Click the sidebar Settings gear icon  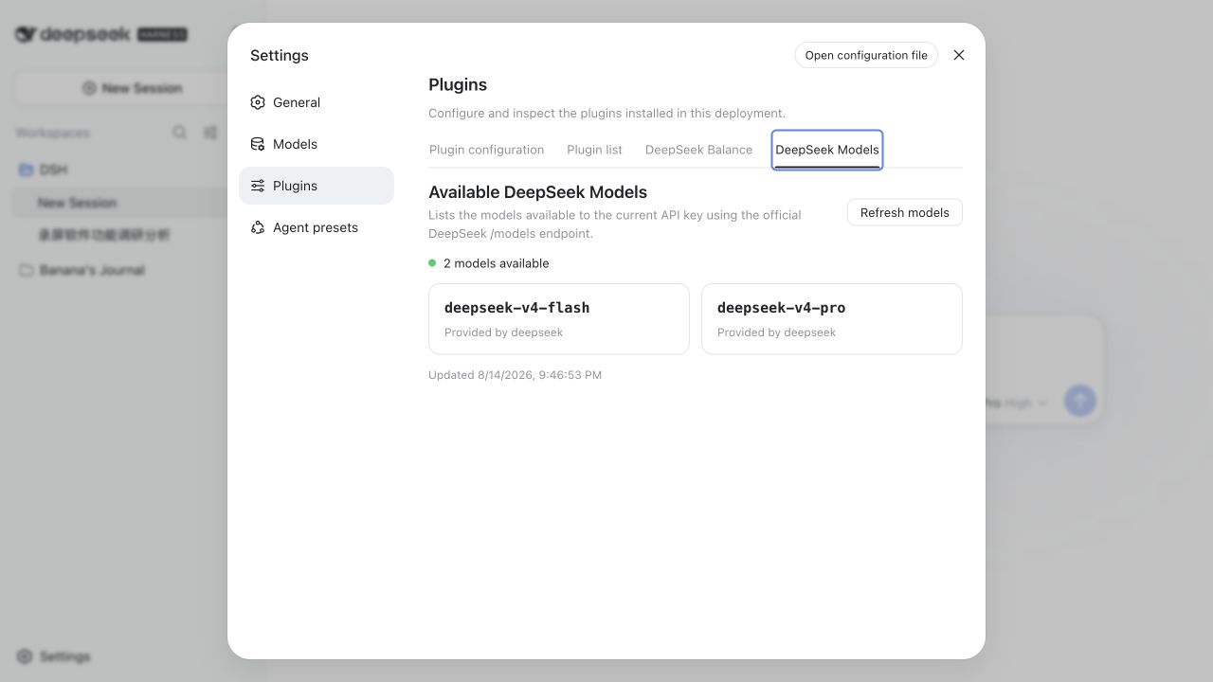coord(25,656)
